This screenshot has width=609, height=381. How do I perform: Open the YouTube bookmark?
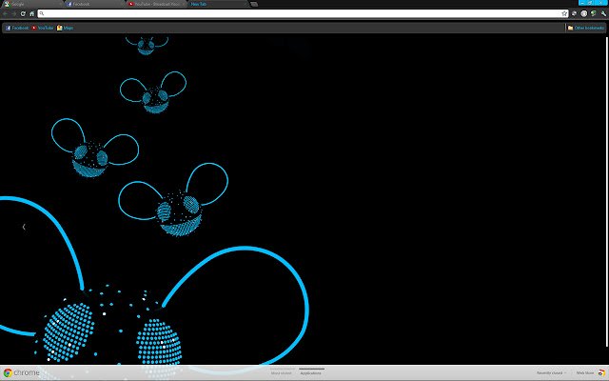click(43, 28)
